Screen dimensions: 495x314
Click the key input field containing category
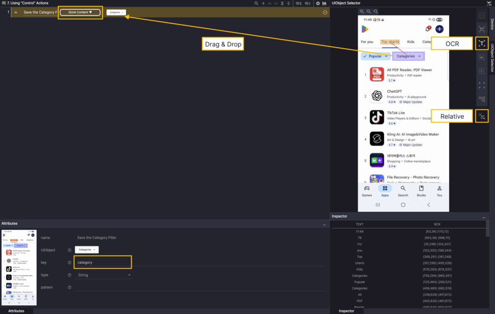point(102,262)
